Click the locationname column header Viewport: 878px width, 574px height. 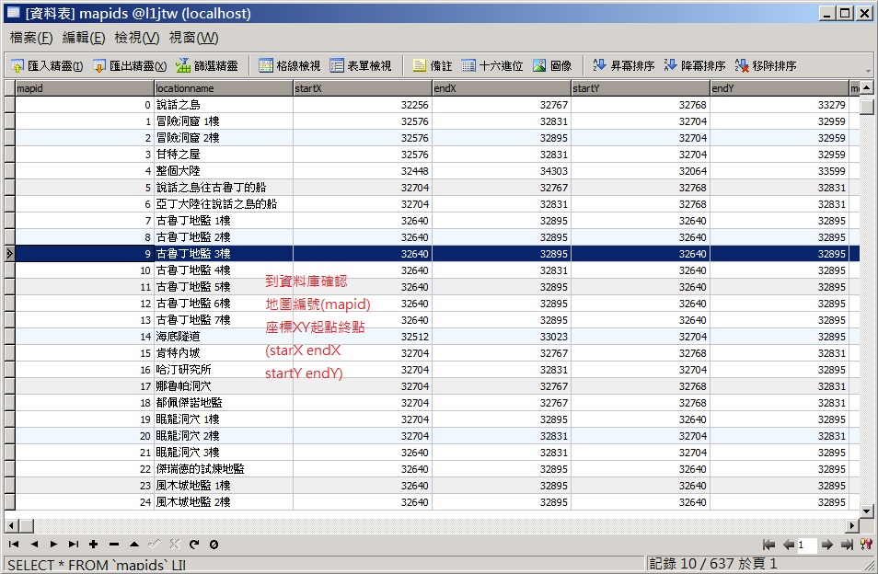(224, 88)
